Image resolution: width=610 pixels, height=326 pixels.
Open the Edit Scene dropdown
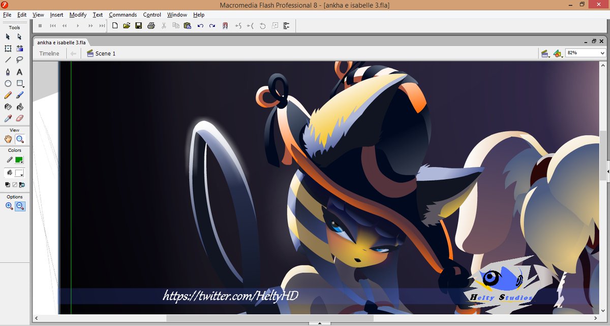[544, 53]
